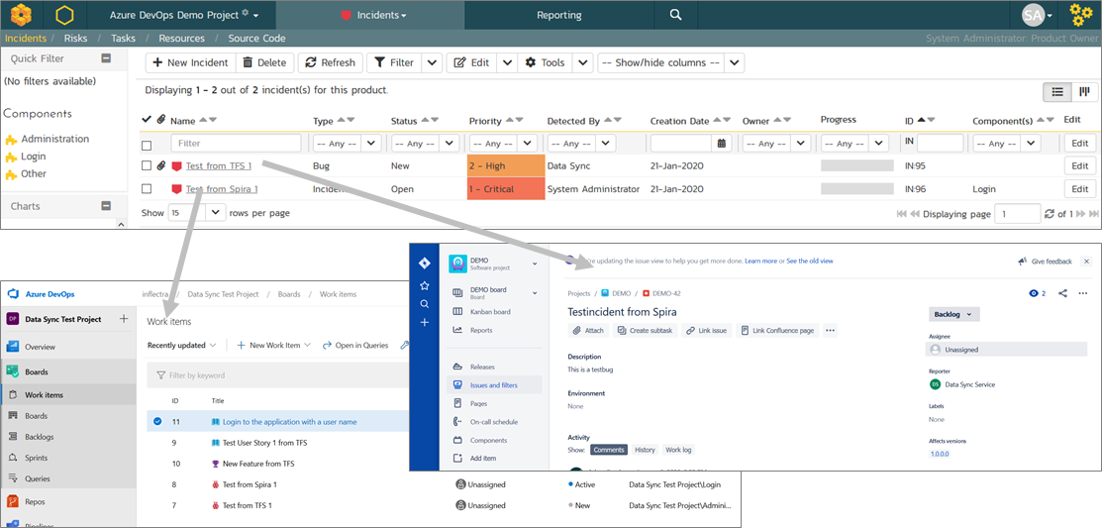Image resolution: width=1102 pixels, height=528 pixels.
Task: Check the box for Test from TFS 1
Action: [x=147, y=165]
